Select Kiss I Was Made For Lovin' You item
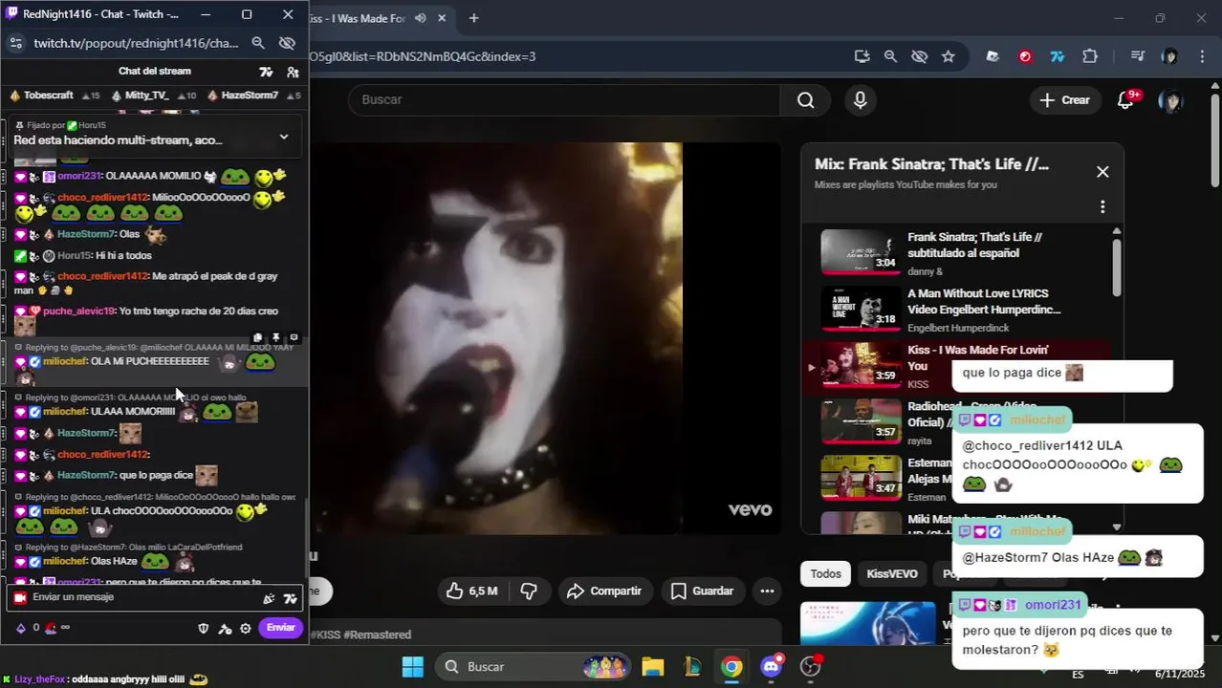Viewport: 1222px width, 688px height. [956, 367]
